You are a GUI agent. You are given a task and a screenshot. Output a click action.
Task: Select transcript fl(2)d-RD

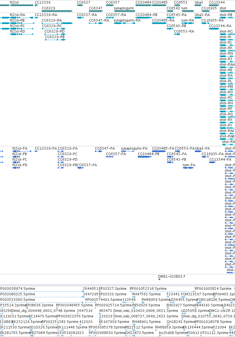(17, 31)
